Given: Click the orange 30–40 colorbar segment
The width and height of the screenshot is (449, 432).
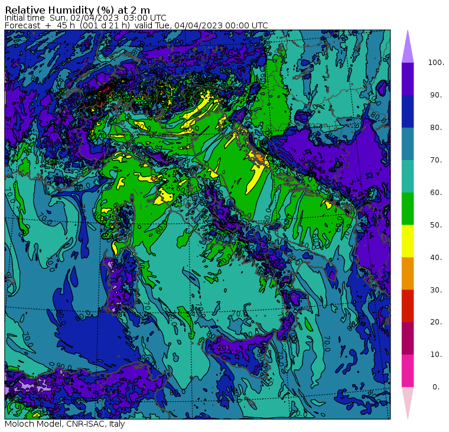Looking at the screenshot, I should (408, 274).
